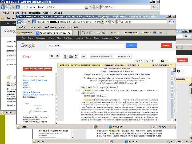Open Карты in the Google bar
Image resolution: width=192 pixels, height=144 pixels.
51,38
